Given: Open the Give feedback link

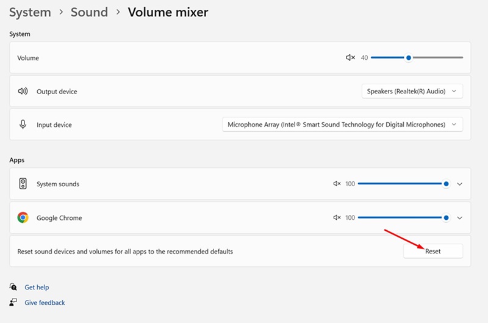Looking at the screenshot, I should point(45,302).
